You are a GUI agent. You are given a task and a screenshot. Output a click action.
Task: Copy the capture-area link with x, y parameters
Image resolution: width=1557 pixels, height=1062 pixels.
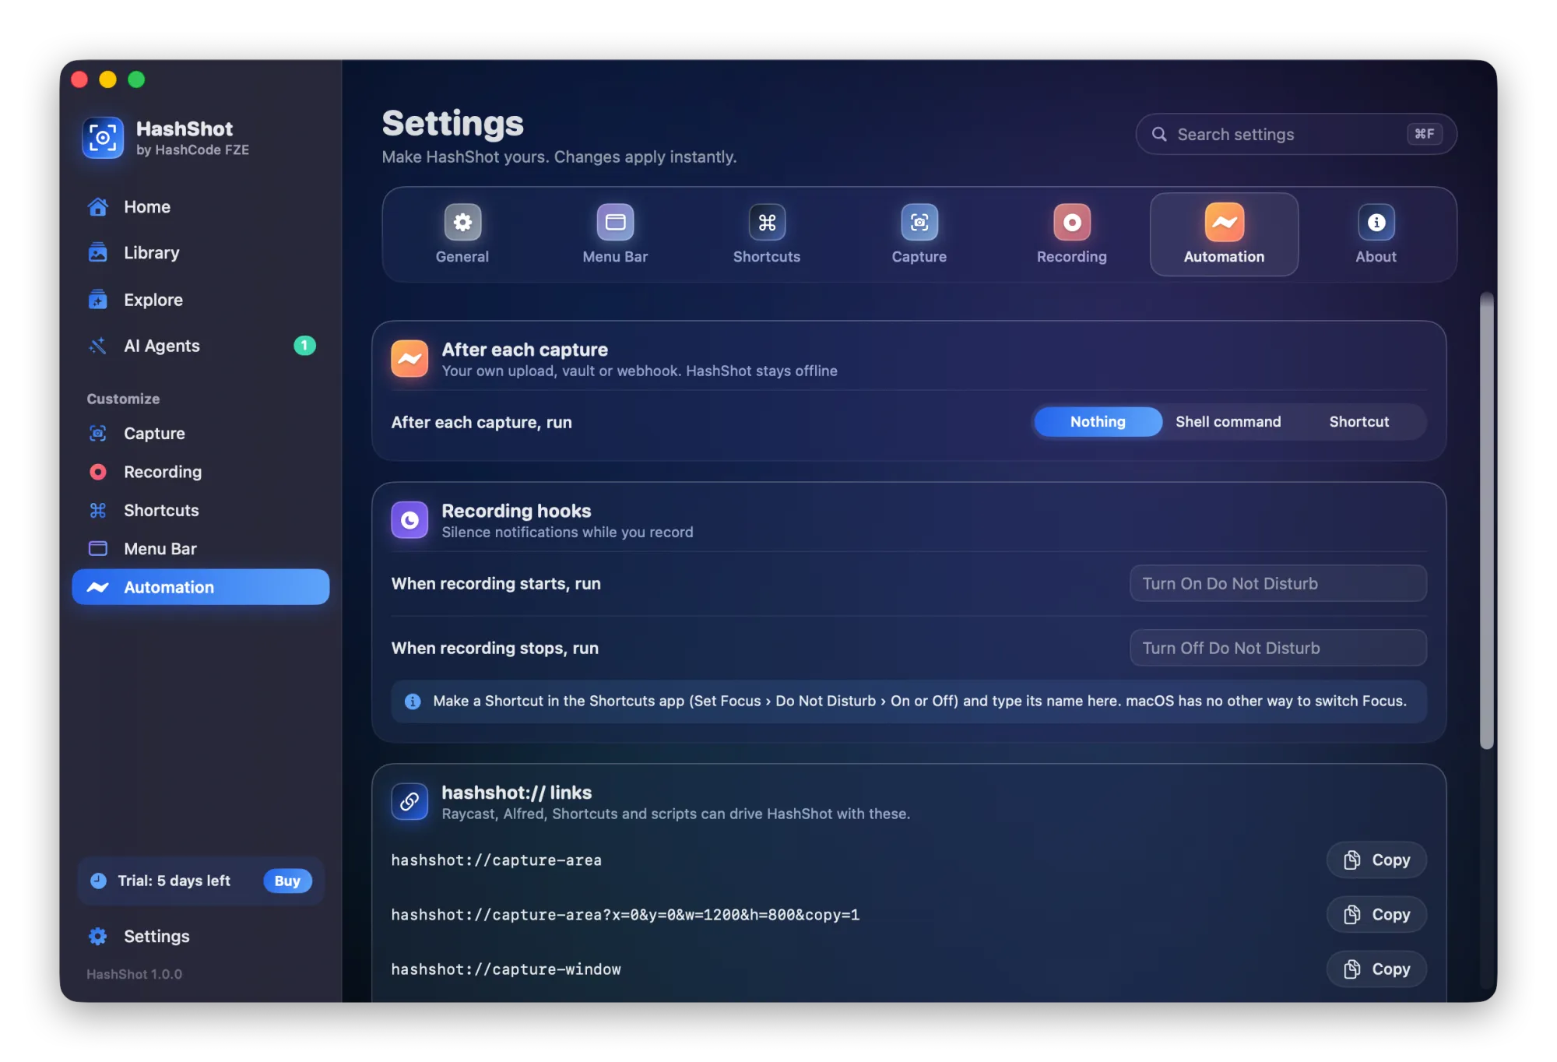click(x=1376, y=915)
